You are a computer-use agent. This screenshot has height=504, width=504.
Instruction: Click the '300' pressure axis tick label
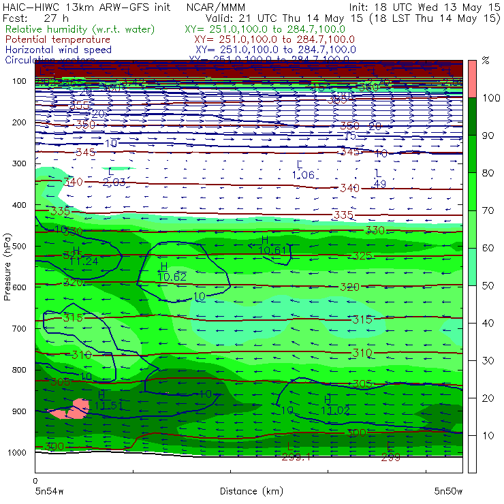point(19,163)
